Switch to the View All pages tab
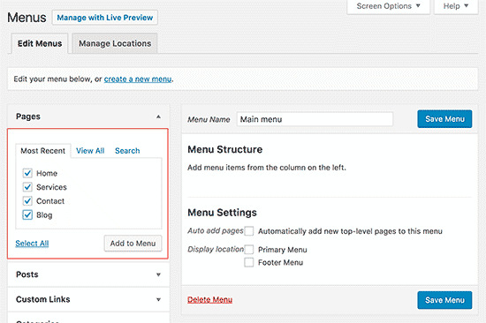This screenshot has height=323, width=486. (90, 151)
